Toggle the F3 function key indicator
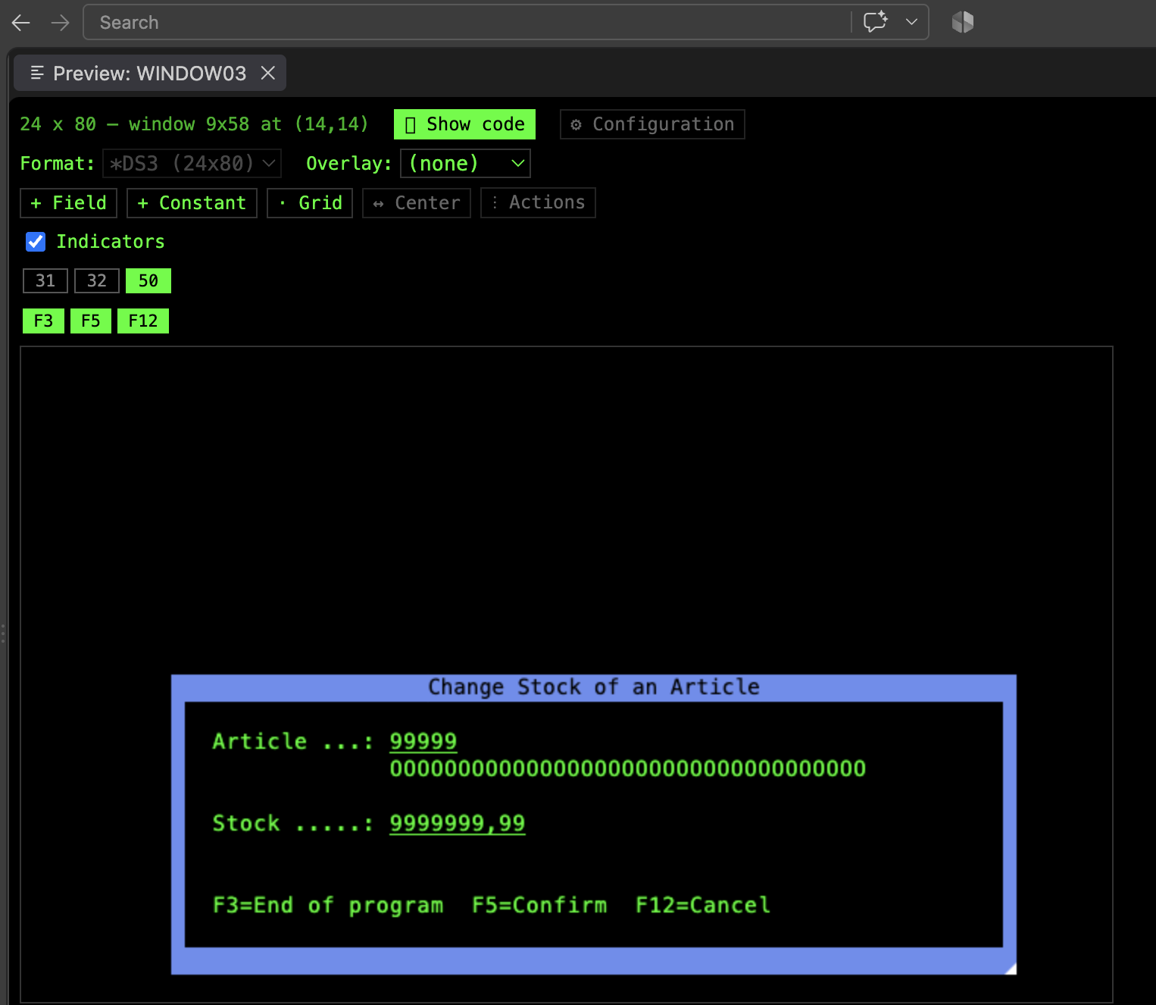This screenshot has width=1156, height=1005. (43, 321)
